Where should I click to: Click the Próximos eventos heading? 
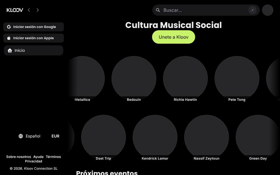(x=107, y=172)
